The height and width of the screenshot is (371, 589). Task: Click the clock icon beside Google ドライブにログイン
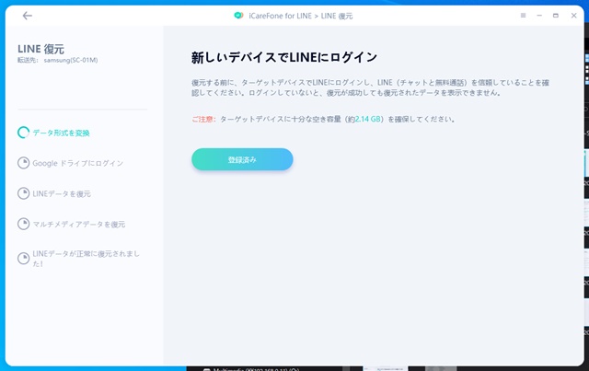(23, 163)
